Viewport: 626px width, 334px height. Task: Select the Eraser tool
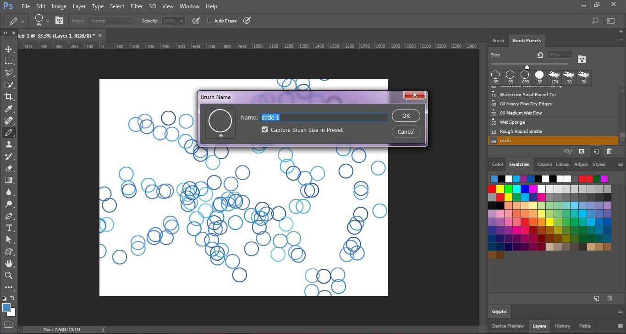(8, 168)
